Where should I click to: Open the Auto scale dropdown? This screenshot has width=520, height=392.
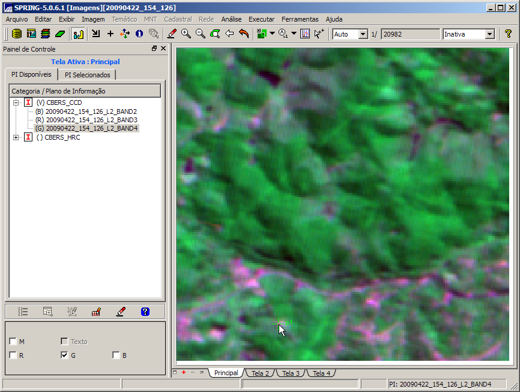pyautogui.click(x=363, y=34)
